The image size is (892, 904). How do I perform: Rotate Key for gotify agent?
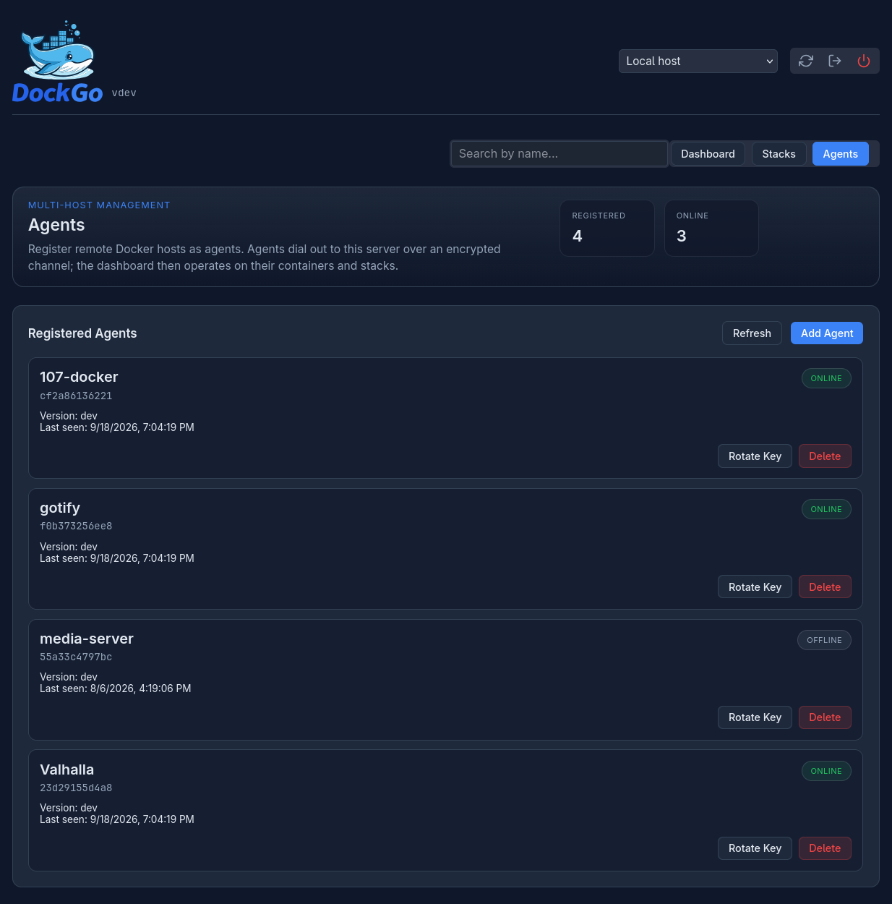coord(755,587)
